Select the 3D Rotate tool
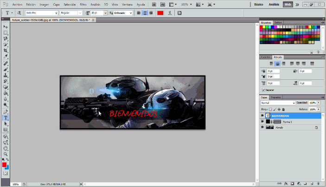 click(x=6, y=136)
